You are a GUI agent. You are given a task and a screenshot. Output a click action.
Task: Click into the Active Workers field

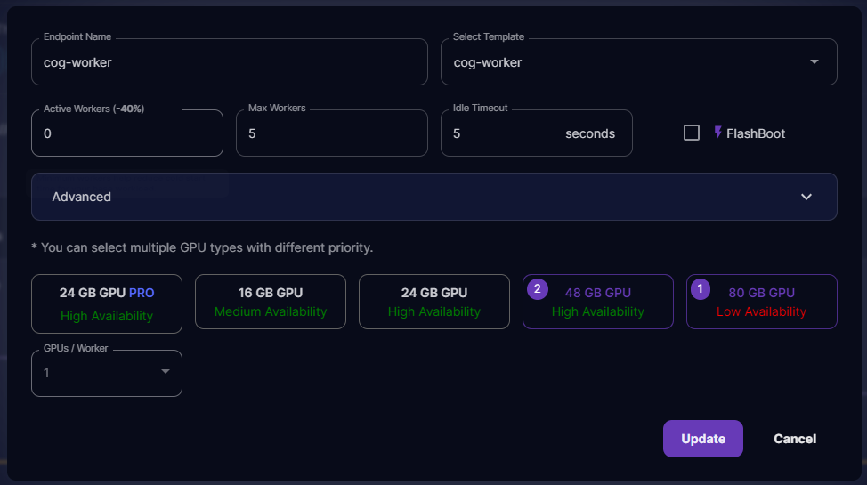point(126,133)
